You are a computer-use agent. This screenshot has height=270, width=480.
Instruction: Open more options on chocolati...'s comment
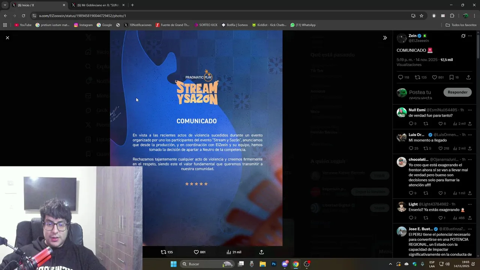pyautogui.click(x=470, y=159)
